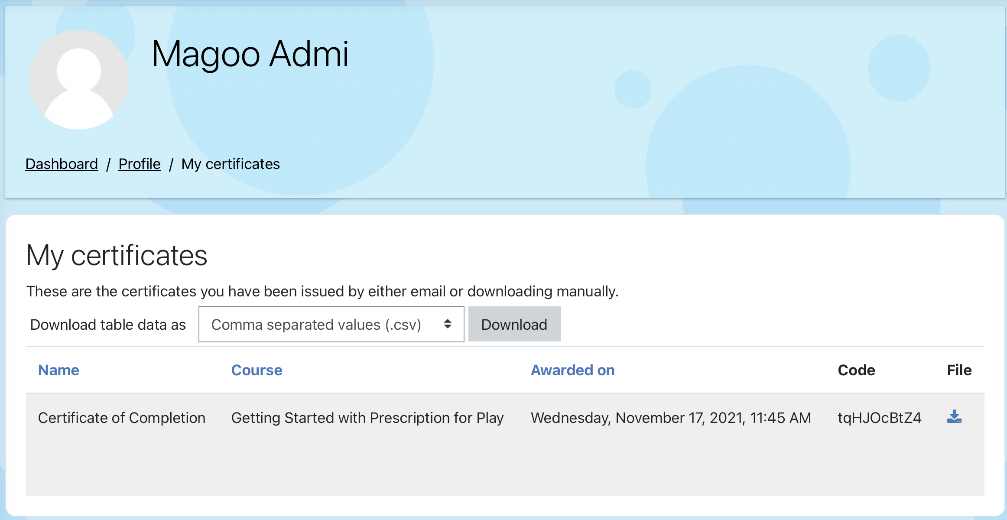Click the awarded date cell
This screenshot has width=1007, height=520.
(671, 418)
